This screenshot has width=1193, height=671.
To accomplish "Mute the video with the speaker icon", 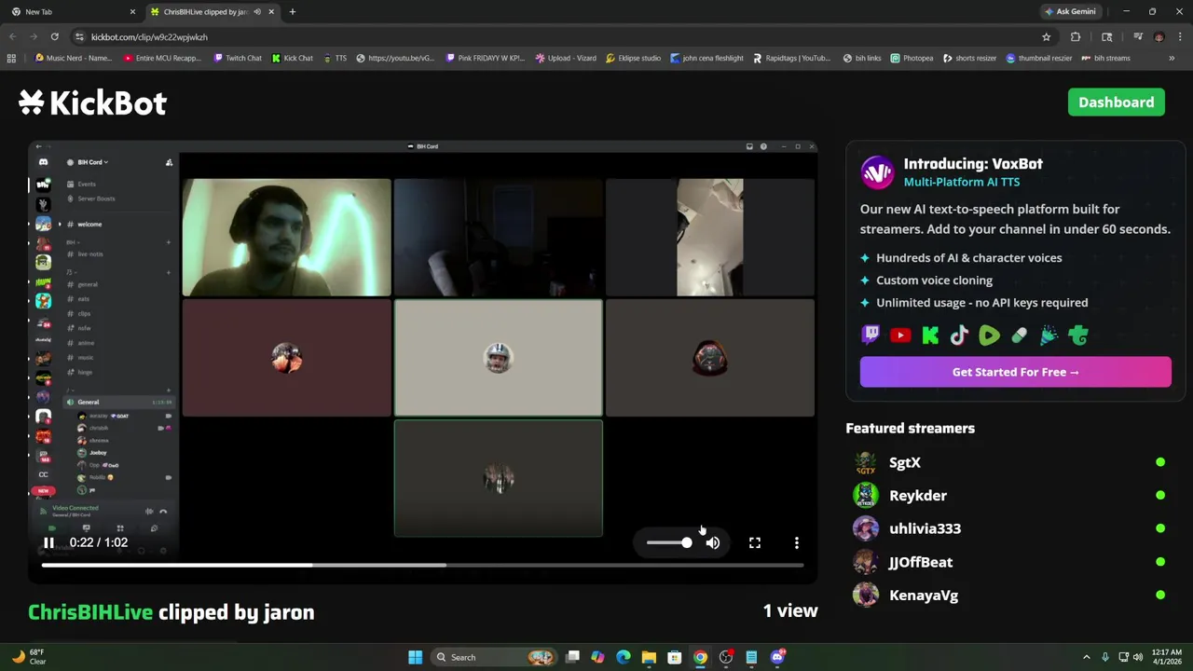I will [x=713, y=542].
